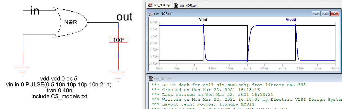This screenshot has width=342, height=109.
Task: Select the .tran 0 40n directive
Action: (59, 91)
